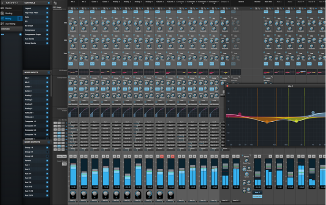
Task: Uncheck the Reverb mixer output
Action: (47, 161)
